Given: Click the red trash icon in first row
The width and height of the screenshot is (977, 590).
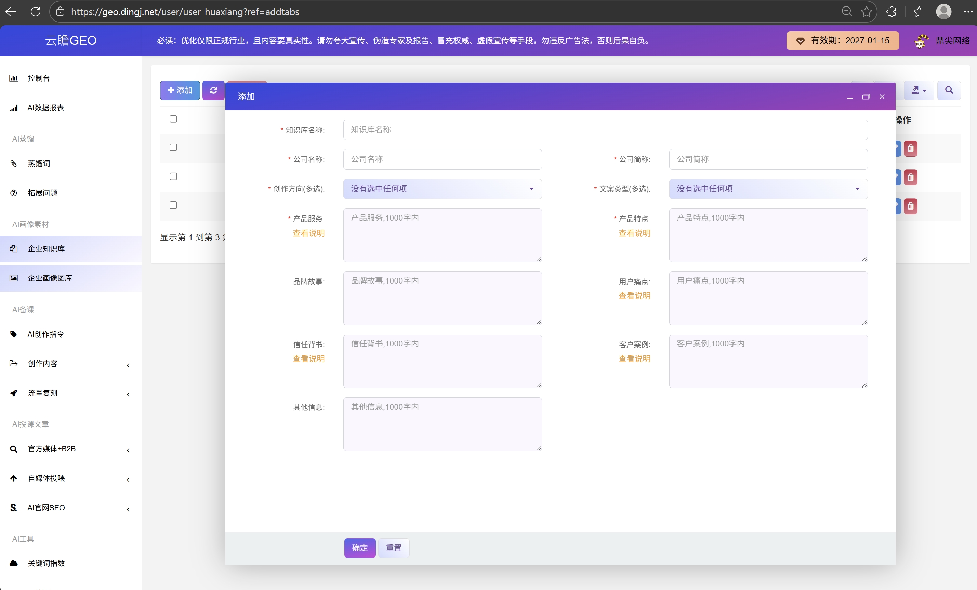Looking at the screenshot, I should point(910,149).
